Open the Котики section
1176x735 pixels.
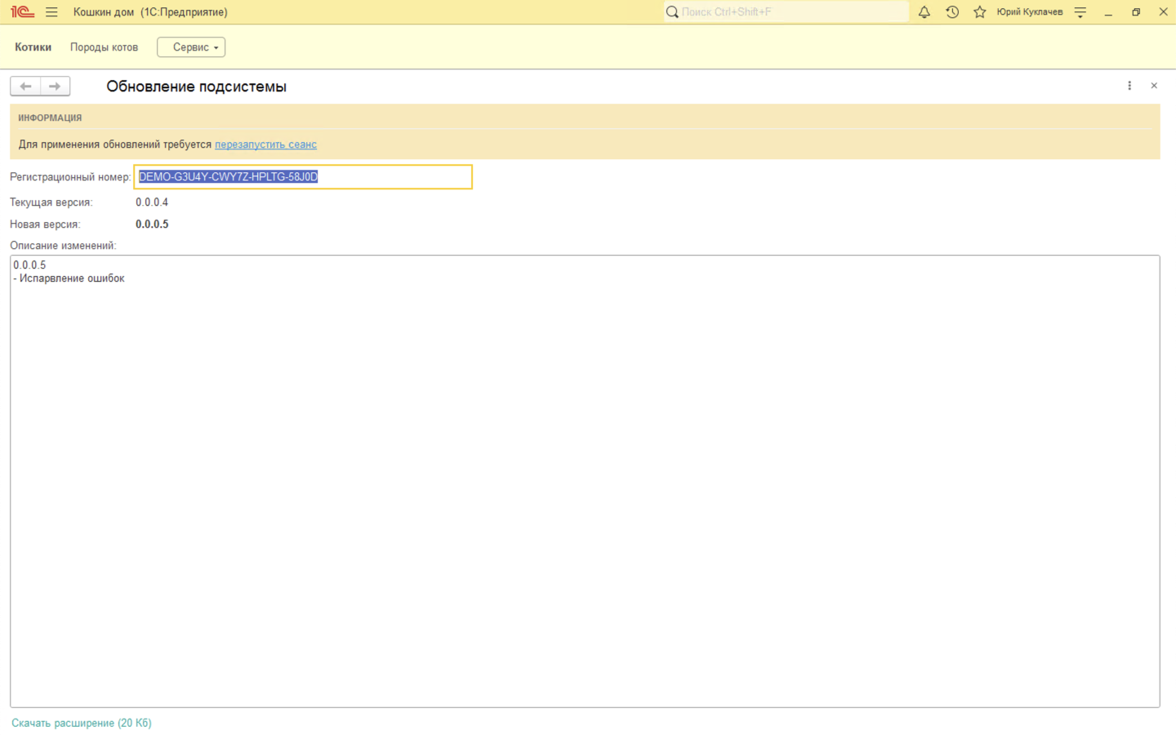click(x=33, y=47)
